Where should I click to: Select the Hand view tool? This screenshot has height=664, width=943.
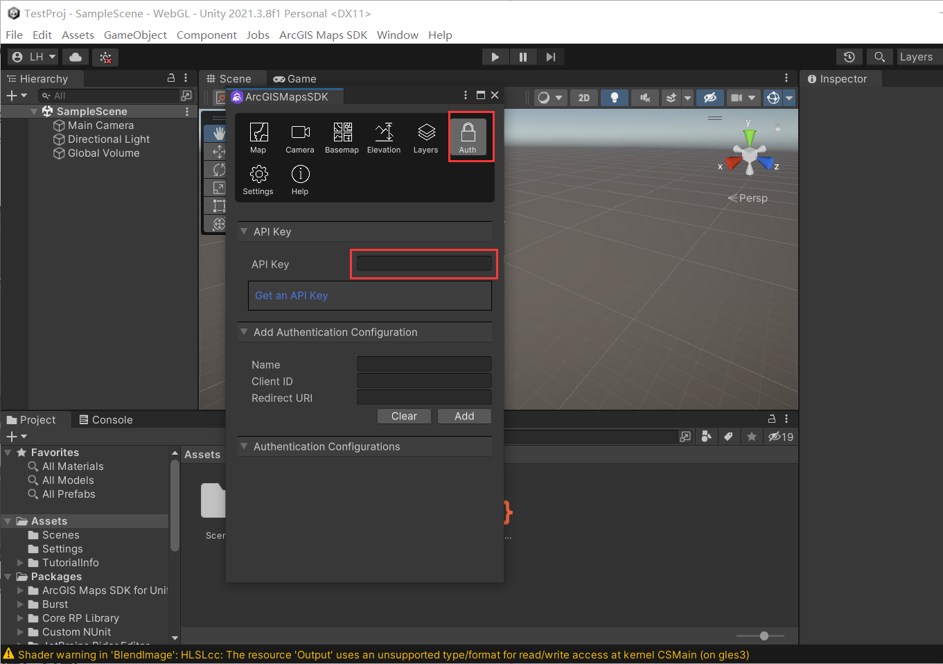click(x=219, y=132)
